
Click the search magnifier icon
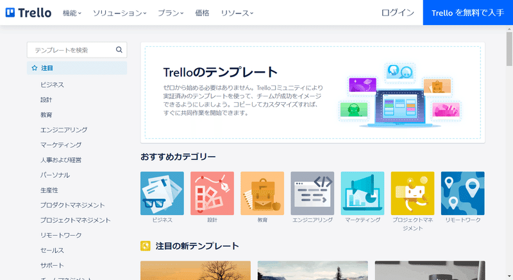[x=119, y=50]
